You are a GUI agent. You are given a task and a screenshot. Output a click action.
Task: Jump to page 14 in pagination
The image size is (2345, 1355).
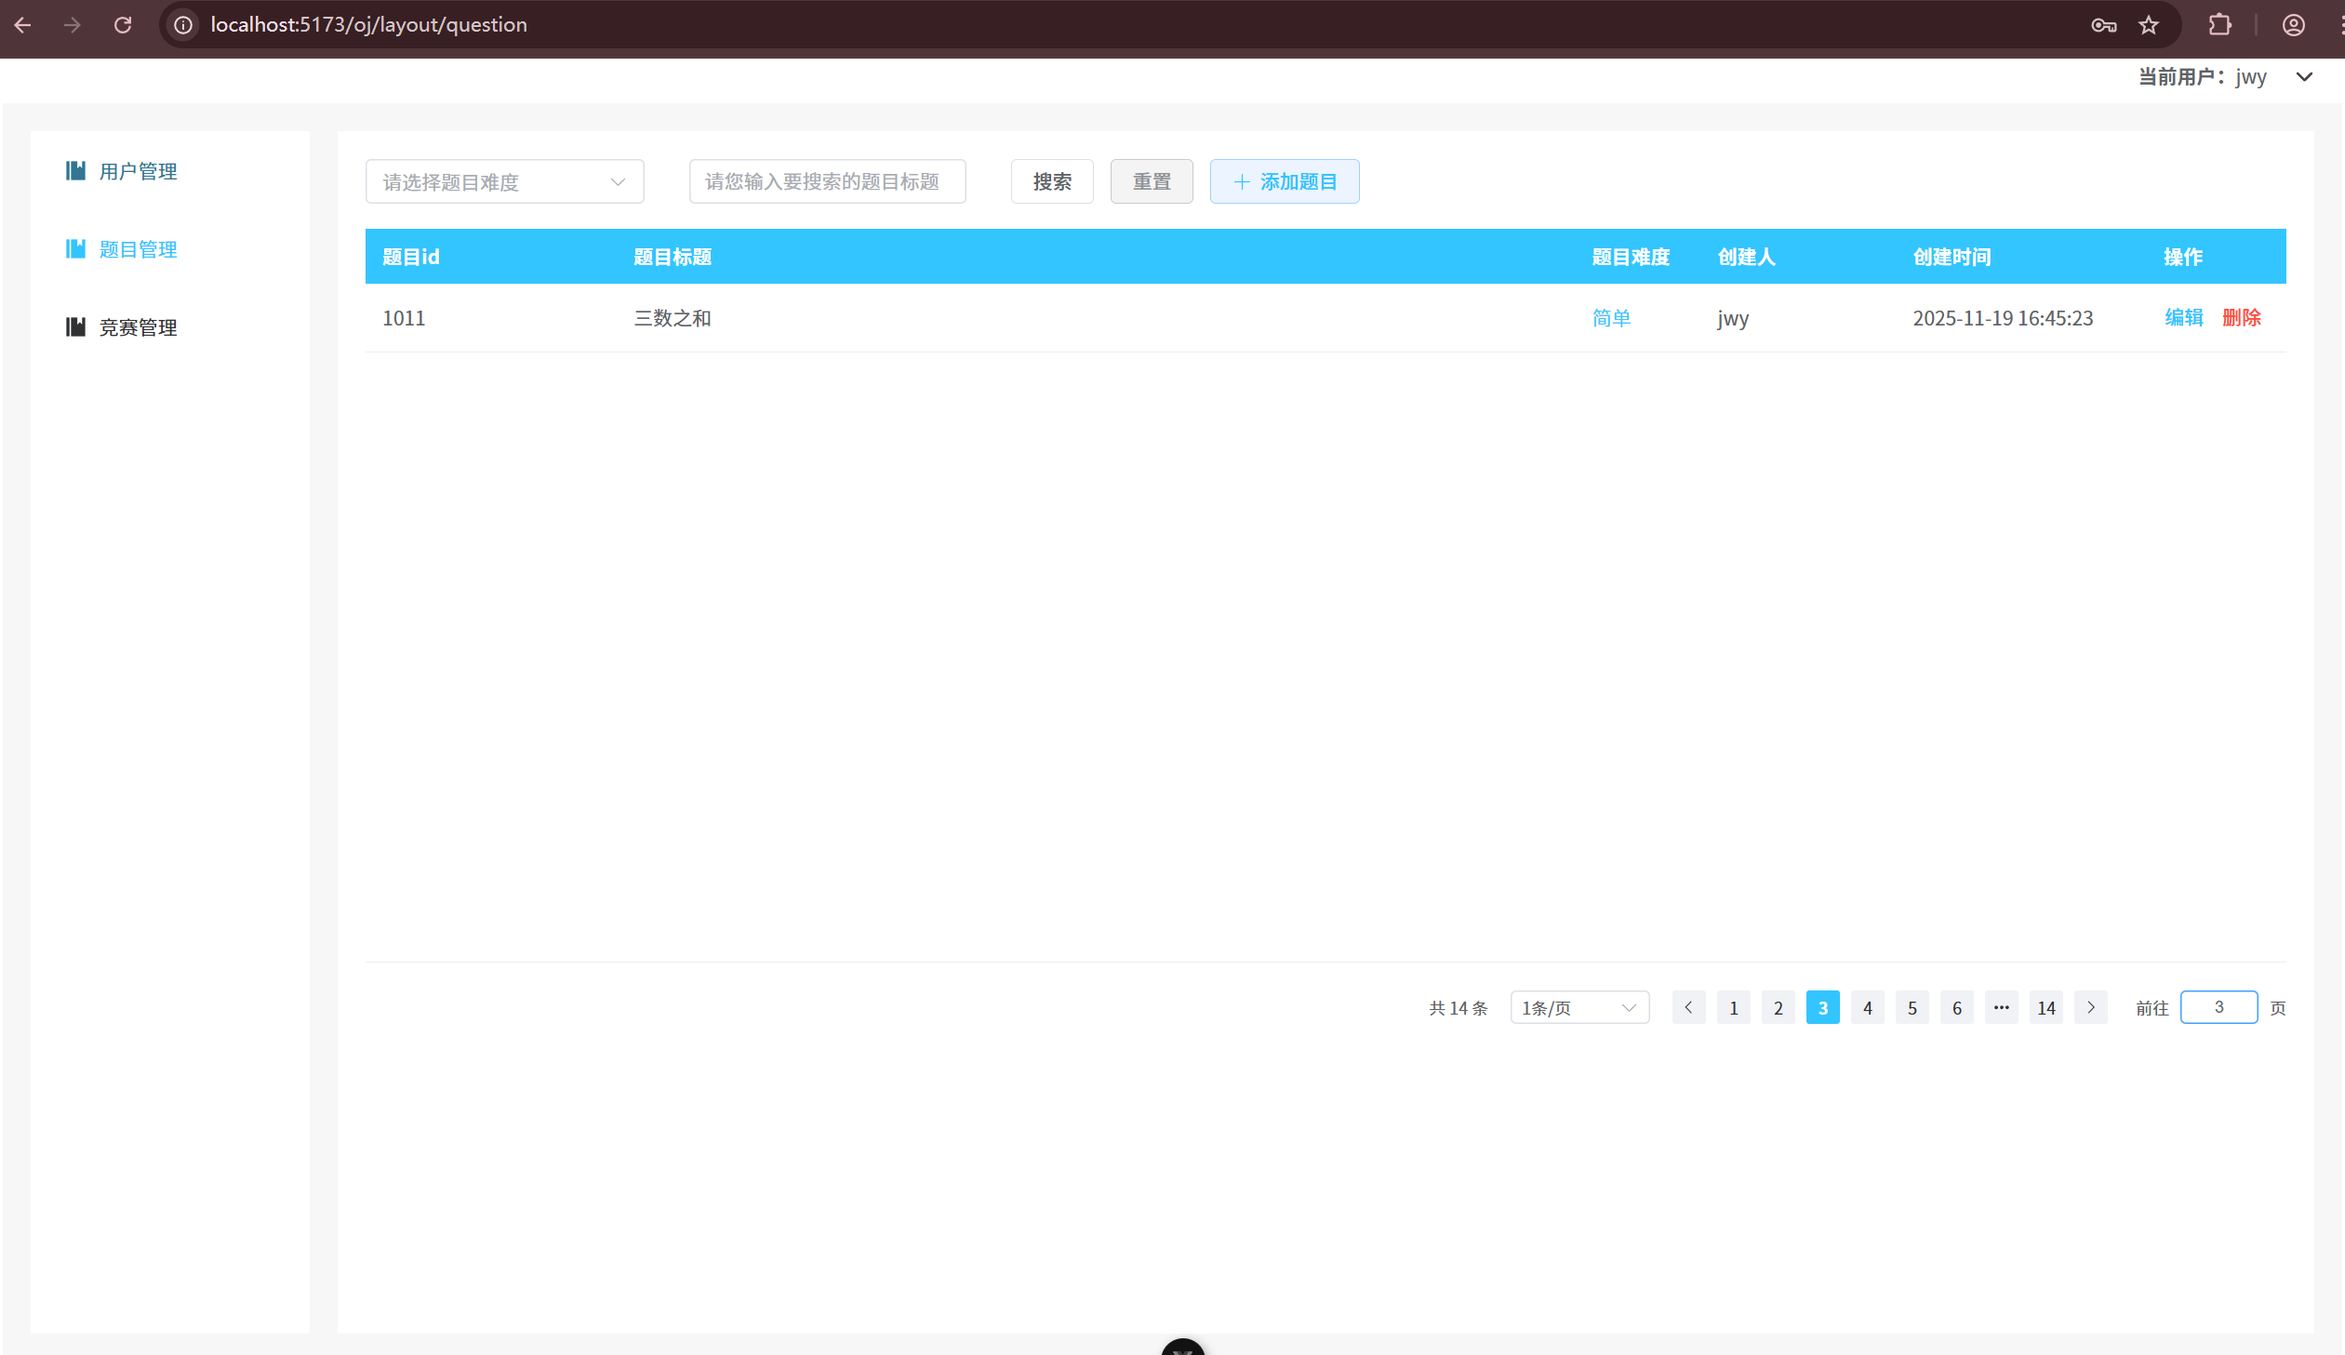click(2046, 1007)
